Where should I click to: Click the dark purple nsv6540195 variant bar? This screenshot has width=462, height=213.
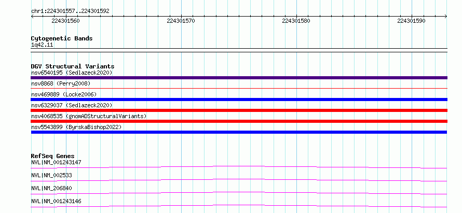[239, 78]
